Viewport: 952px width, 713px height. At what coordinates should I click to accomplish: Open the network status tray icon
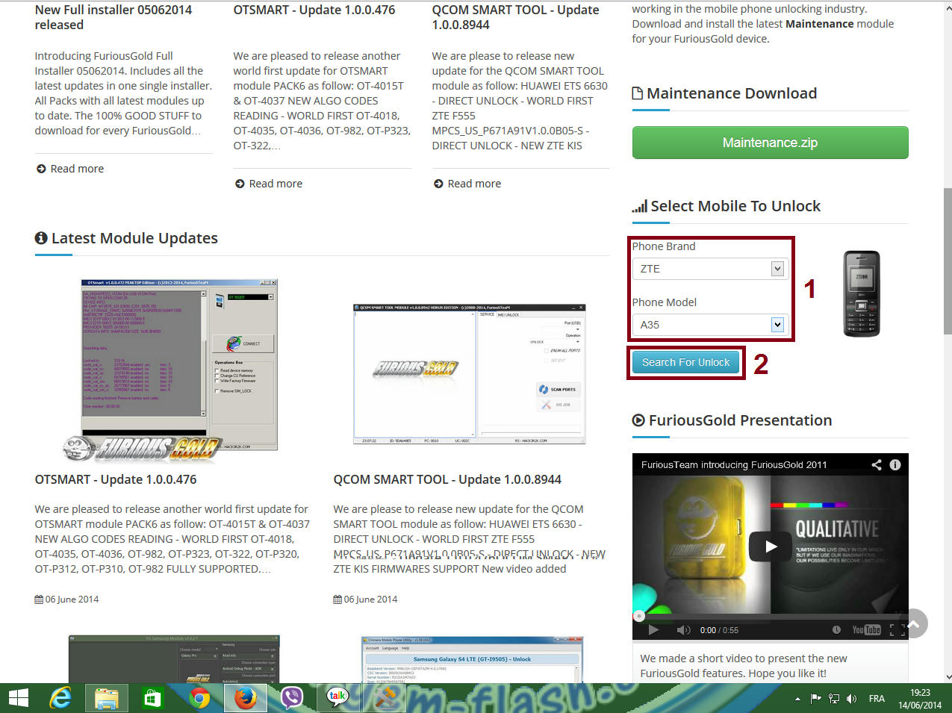coord(834,699)
